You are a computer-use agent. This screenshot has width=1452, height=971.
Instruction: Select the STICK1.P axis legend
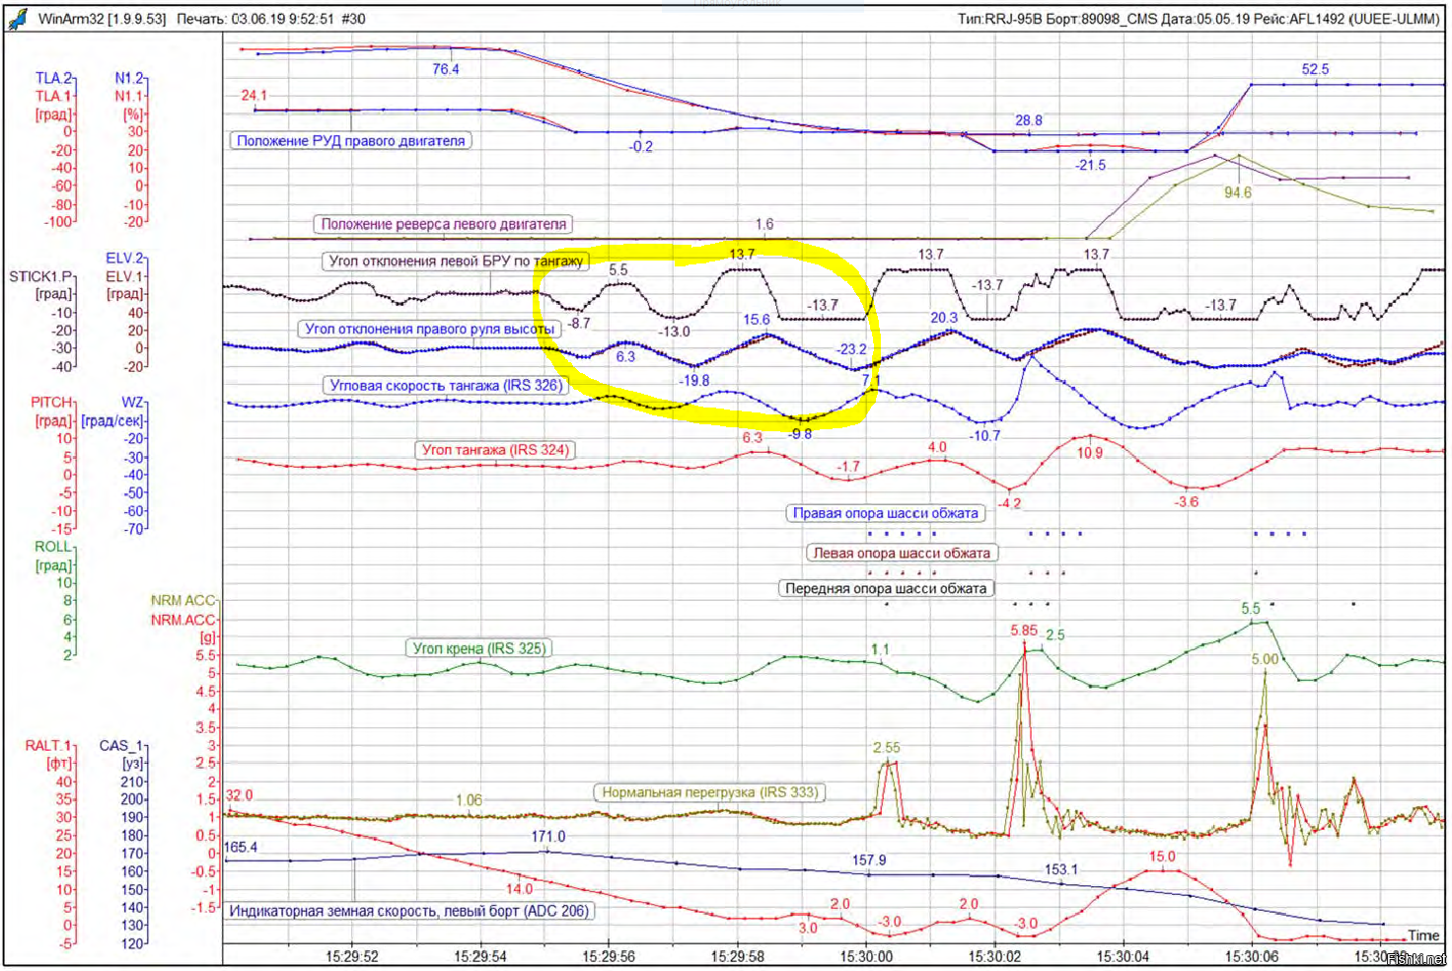tap(40, 276)
